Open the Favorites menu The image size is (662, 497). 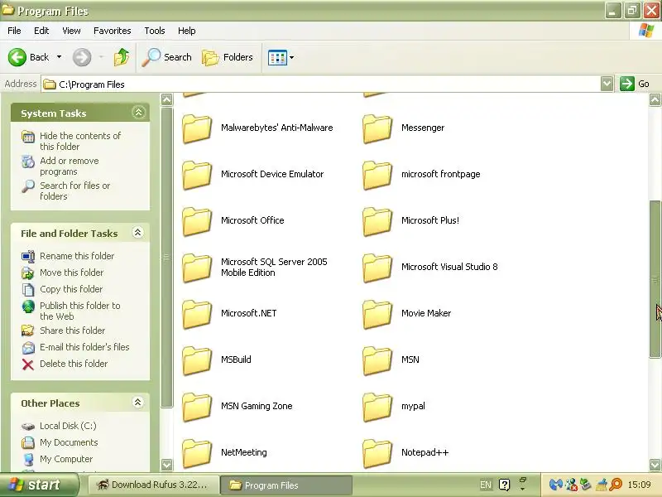coord(113,31)
